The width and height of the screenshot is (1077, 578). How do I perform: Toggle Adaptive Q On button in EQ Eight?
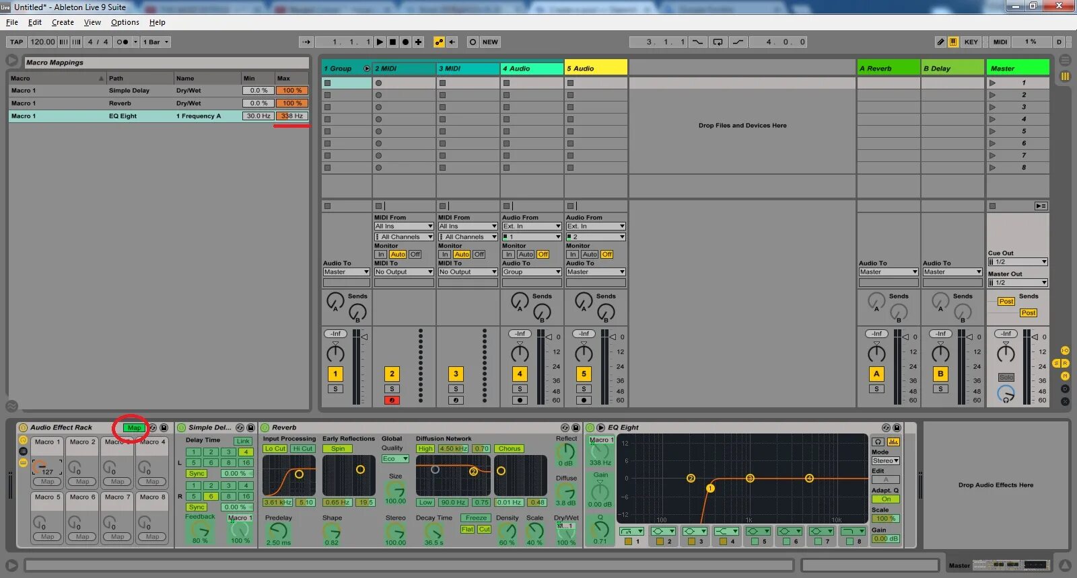click(886, 499)
